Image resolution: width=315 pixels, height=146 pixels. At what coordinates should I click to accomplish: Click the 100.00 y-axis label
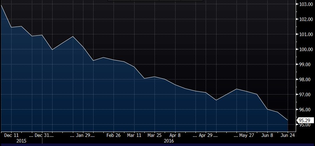(306, 49)
